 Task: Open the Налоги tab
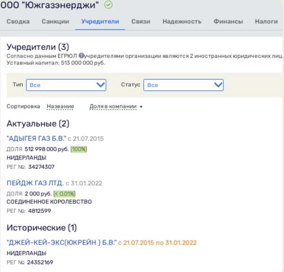(x=266, y=22)
